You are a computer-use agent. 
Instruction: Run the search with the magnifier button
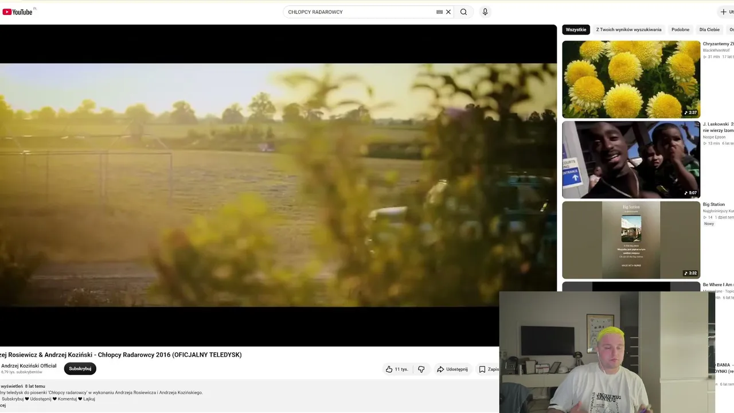(x=463, y=12)
